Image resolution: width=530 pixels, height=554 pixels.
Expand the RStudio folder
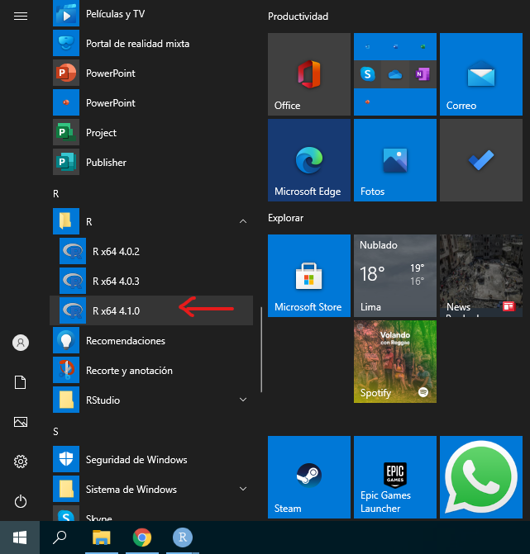(x=152, y=400)
